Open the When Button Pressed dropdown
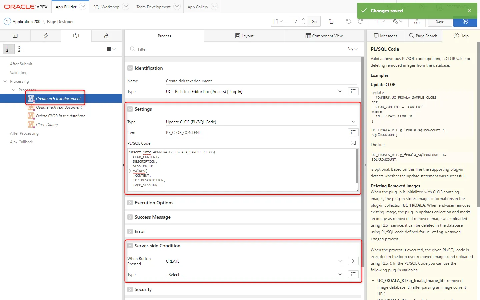 click(340, 261)
